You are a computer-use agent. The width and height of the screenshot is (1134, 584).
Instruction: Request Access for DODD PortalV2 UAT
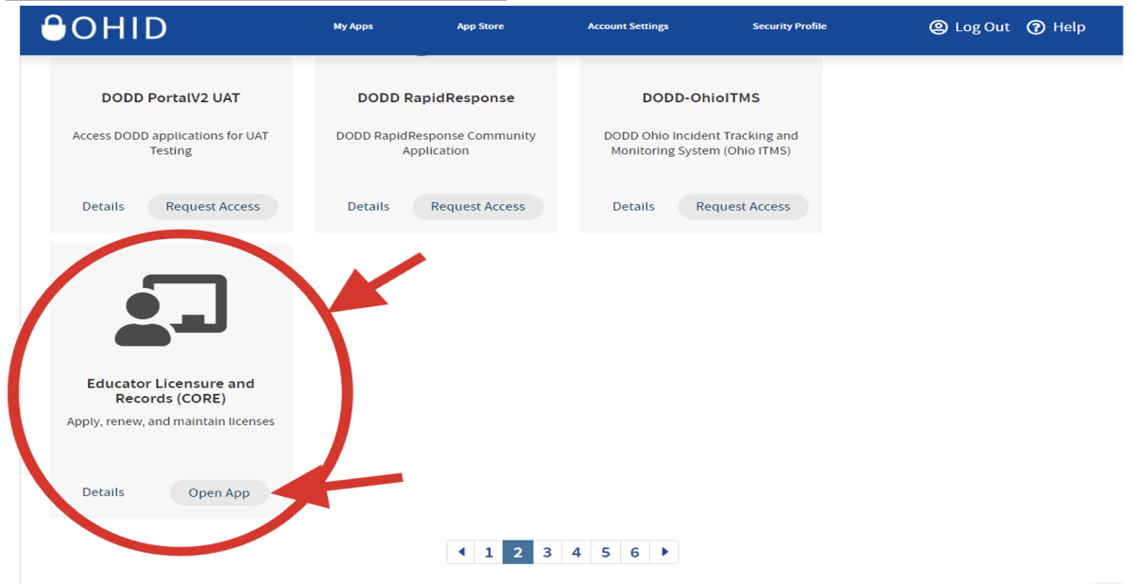click(213, 206)
